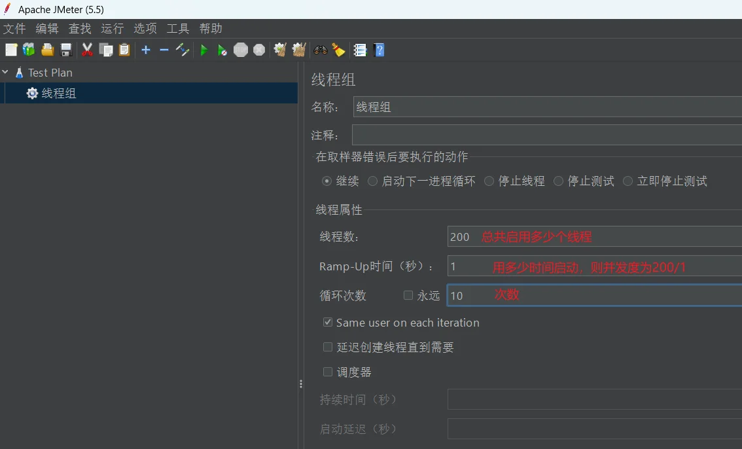742x449 pixels.
Task: Click the 线程组 gear icon in tree
Action: point(32,93)
